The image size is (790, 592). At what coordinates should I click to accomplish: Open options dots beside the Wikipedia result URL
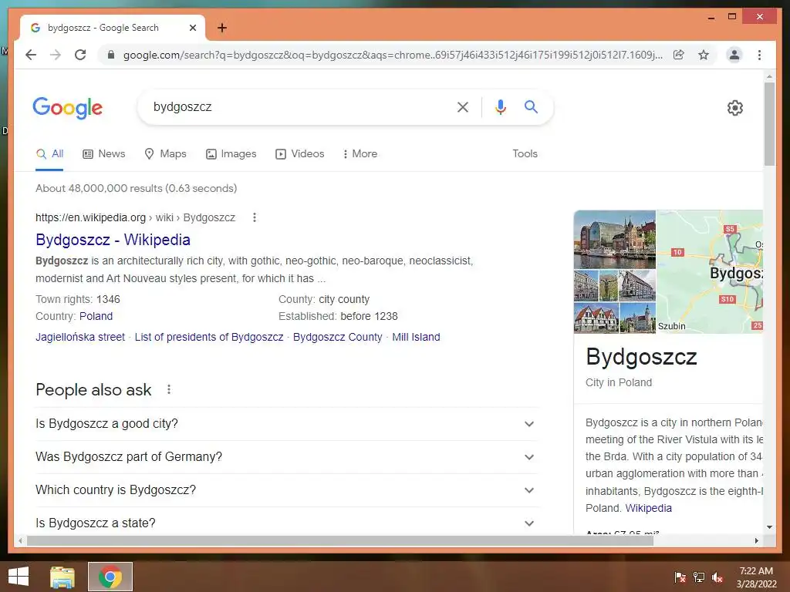tap(255, 217)
